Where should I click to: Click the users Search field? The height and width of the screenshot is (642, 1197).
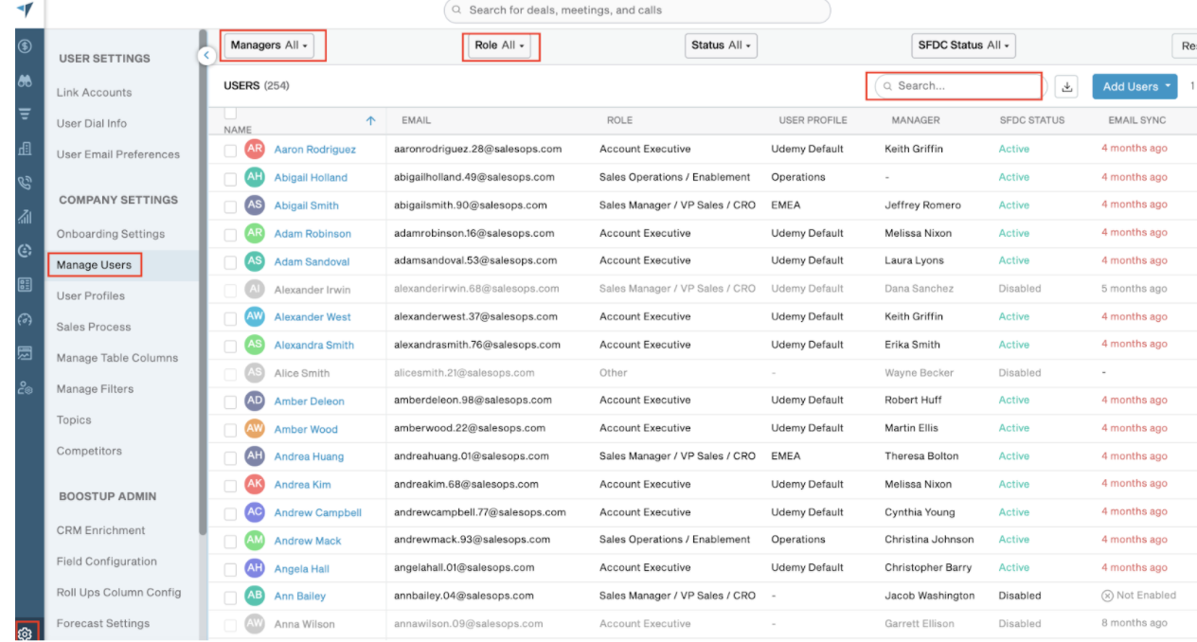pyautogui.click(x=959, y=85)
